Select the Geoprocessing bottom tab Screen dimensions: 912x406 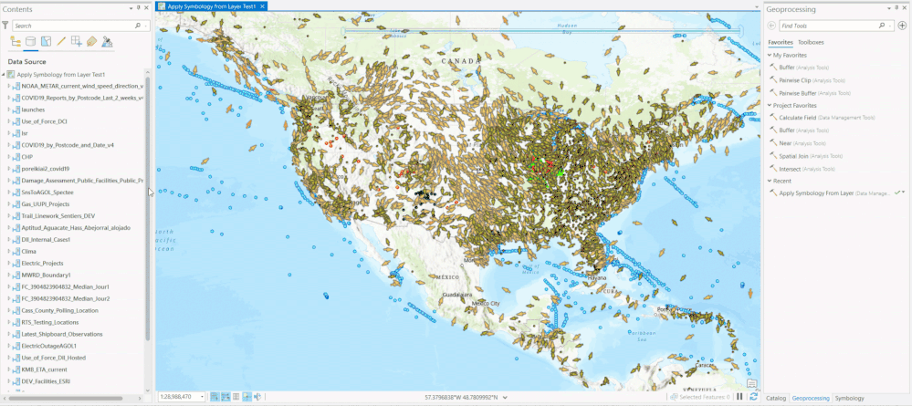(811, 399)
